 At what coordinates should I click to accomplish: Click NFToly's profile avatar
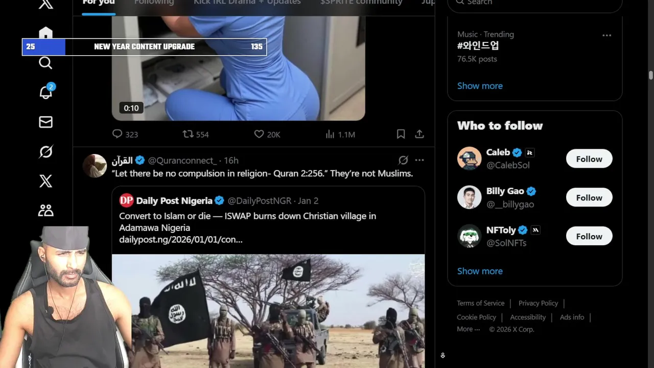coord(469,236)
